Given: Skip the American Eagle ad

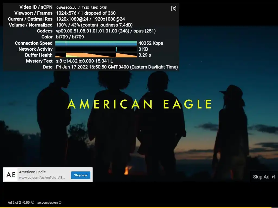Looking at the screenshot, I should point(264,177).
